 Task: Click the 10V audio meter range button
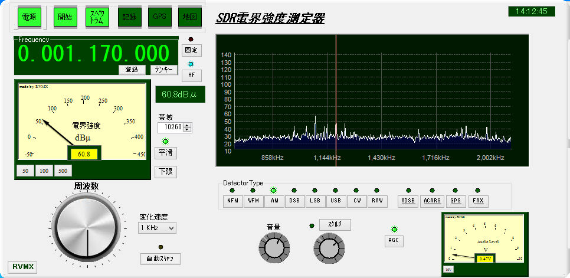pyautogui.click(x=449, y=269)
